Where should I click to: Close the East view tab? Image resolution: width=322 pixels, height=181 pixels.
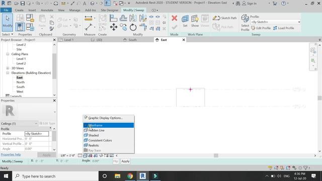(x=184, y=40)
